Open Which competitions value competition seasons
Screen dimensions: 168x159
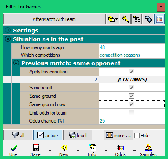[132, 55]
